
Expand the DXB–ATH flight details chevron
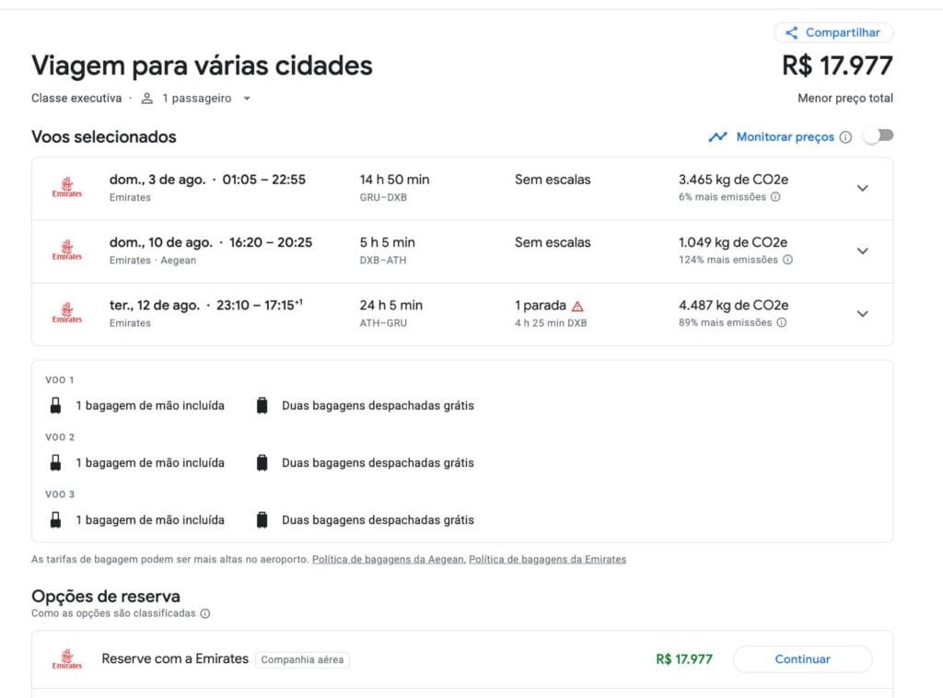[x=862, y=250]
